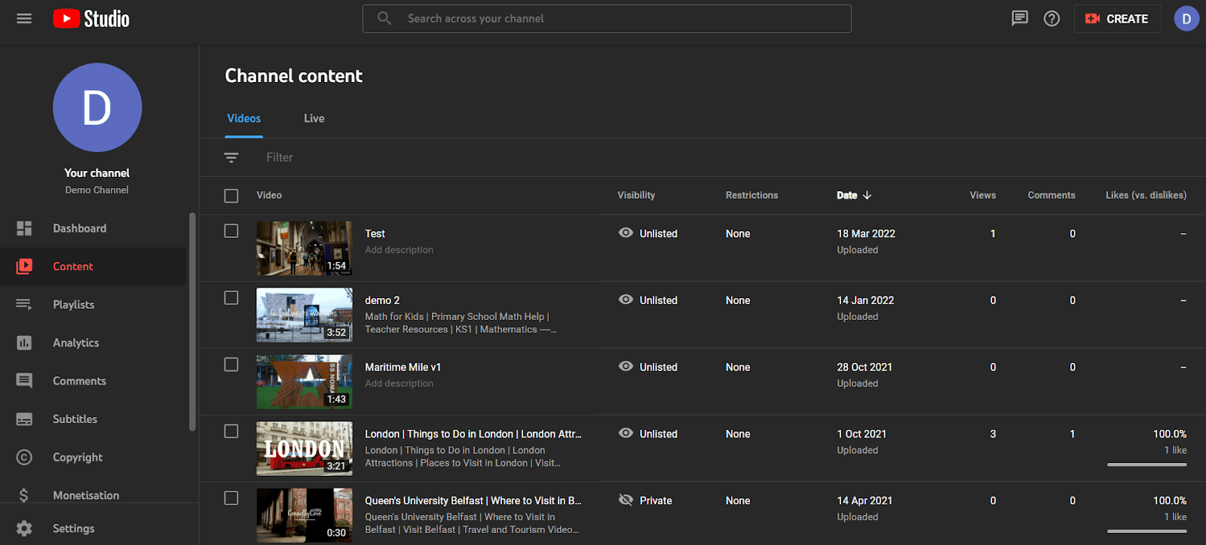This screenshot has width=1206, height=545.
Task: Open the Test video title
Action: 375,233
